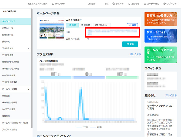Open ホームページ選択 in top bar
The width and height of the screenshot is (181, 137).
click(38, 4)
